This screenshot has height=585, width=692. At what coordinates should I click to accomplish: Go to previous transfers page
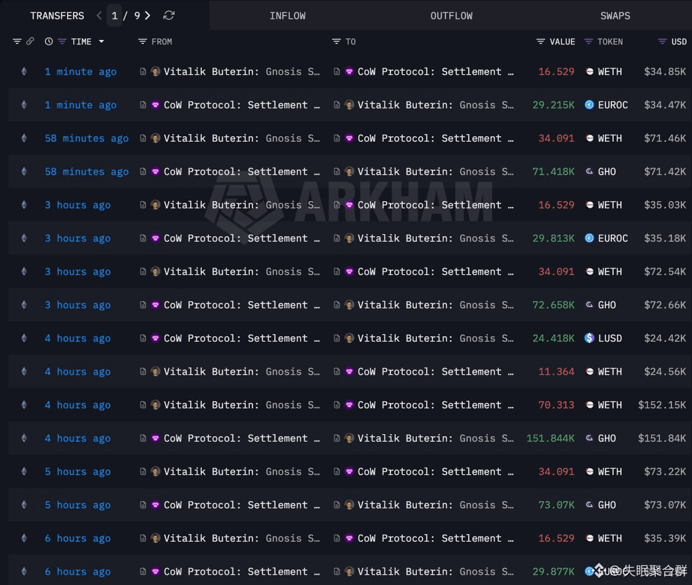point(99,16)
